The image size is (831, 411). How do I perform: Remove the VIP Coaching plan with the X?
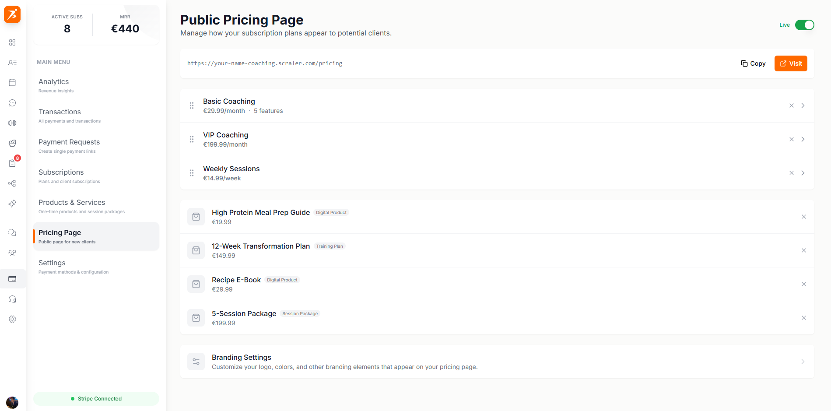pos(792,139)
